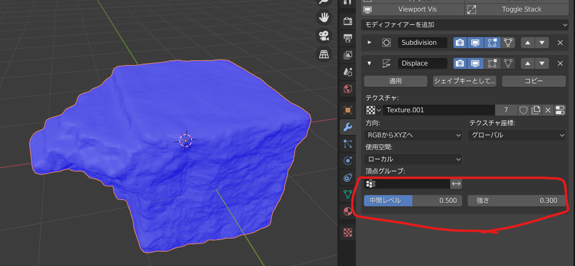
Task: Toggle Displace viewport display monitor
Action: 475,63
